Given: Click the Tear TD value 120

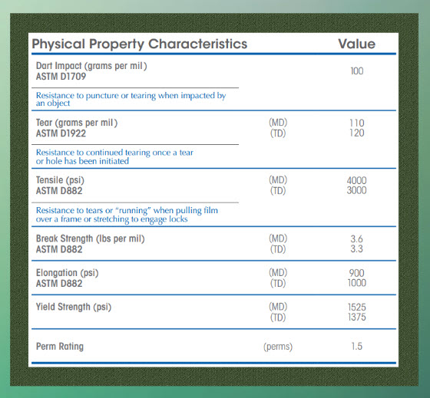Looking at the screenshot, I should pyautogui.click(x=357, y=133).
